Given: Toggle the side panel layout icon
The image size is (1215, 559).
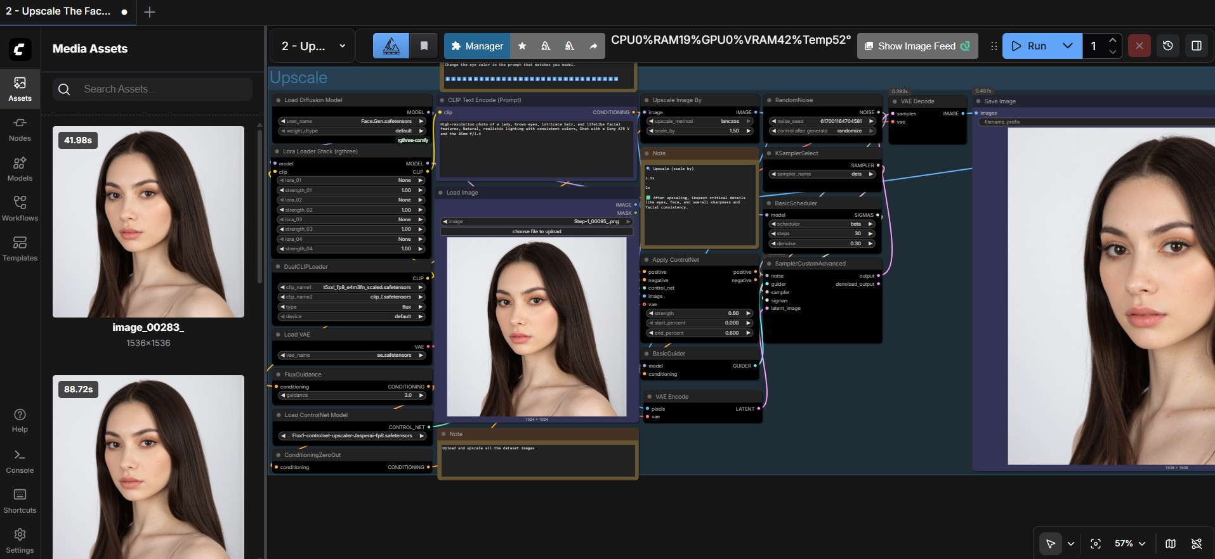Looking at the screenshot, I should [x=1197, y=46].
